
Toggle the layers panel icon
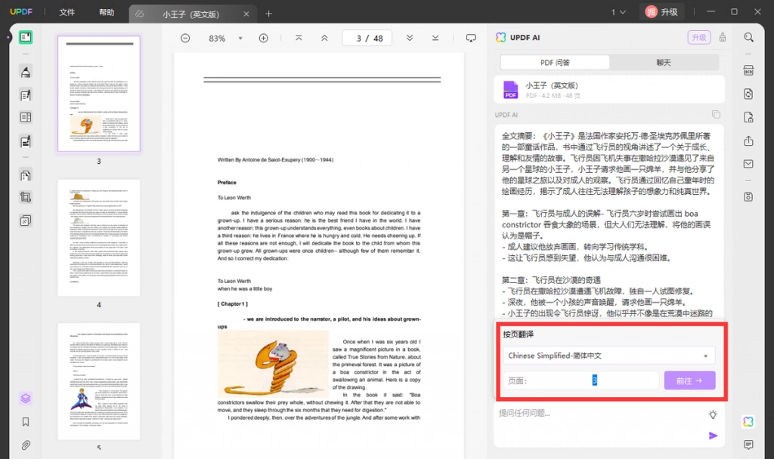[x=26, y=398]
